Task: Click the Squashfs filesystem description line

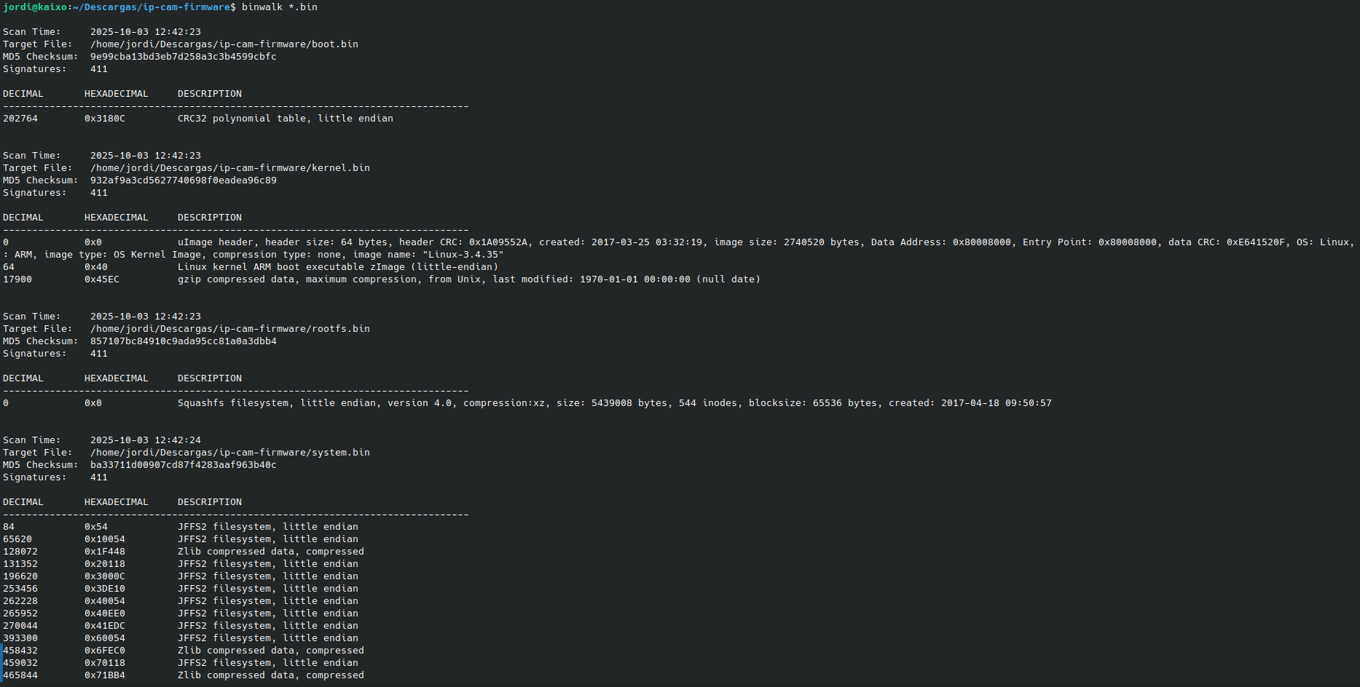Action: click(x=614, y=403)
